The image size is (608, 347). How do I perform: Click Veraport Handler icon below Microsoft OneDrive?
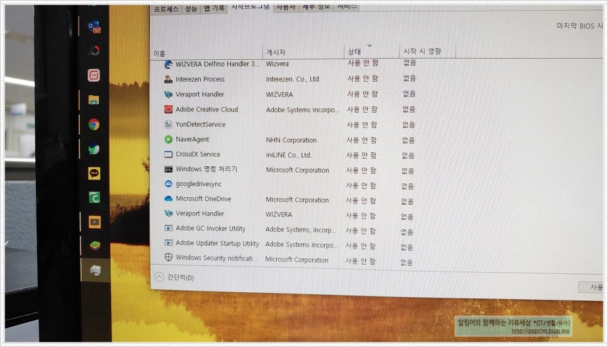click(x=168, y=213)
